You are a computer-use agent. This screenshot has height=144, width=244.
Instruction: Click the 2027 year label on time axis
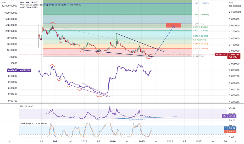(198, 141)
